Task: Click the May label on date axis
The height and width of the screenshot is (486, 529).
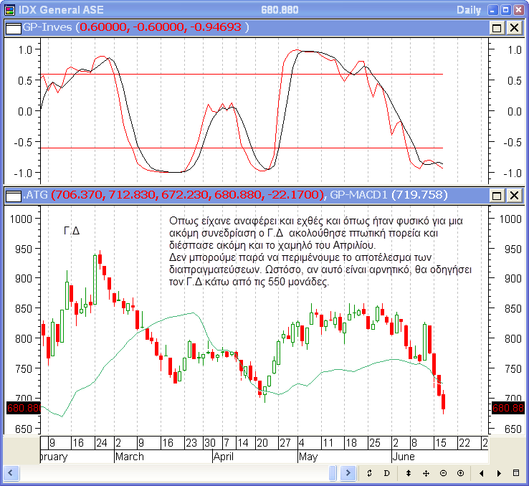Action: coord(308,457)
